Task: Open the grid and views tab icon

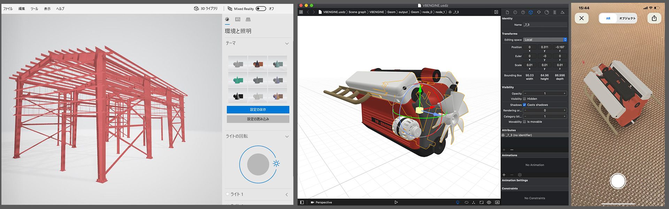Action: tap(248, 20)
